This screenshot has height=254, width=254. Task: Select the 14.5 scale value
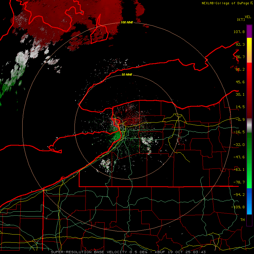click(x=240, y=107)
